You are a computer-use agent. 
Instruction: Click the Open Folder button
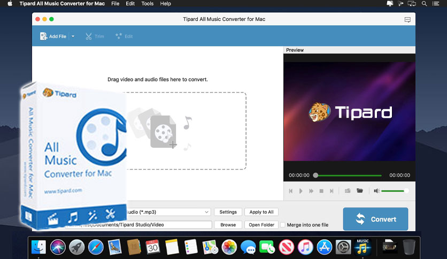coord(261,225)
